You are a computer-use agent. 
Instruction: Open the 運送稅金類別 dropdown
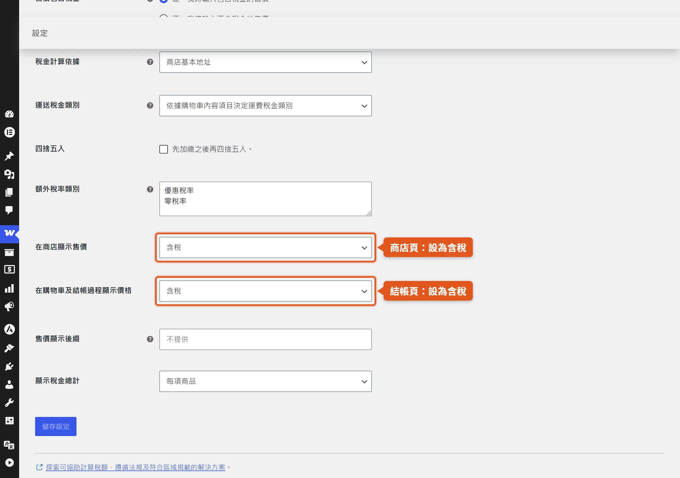click(x=265, y=106)
